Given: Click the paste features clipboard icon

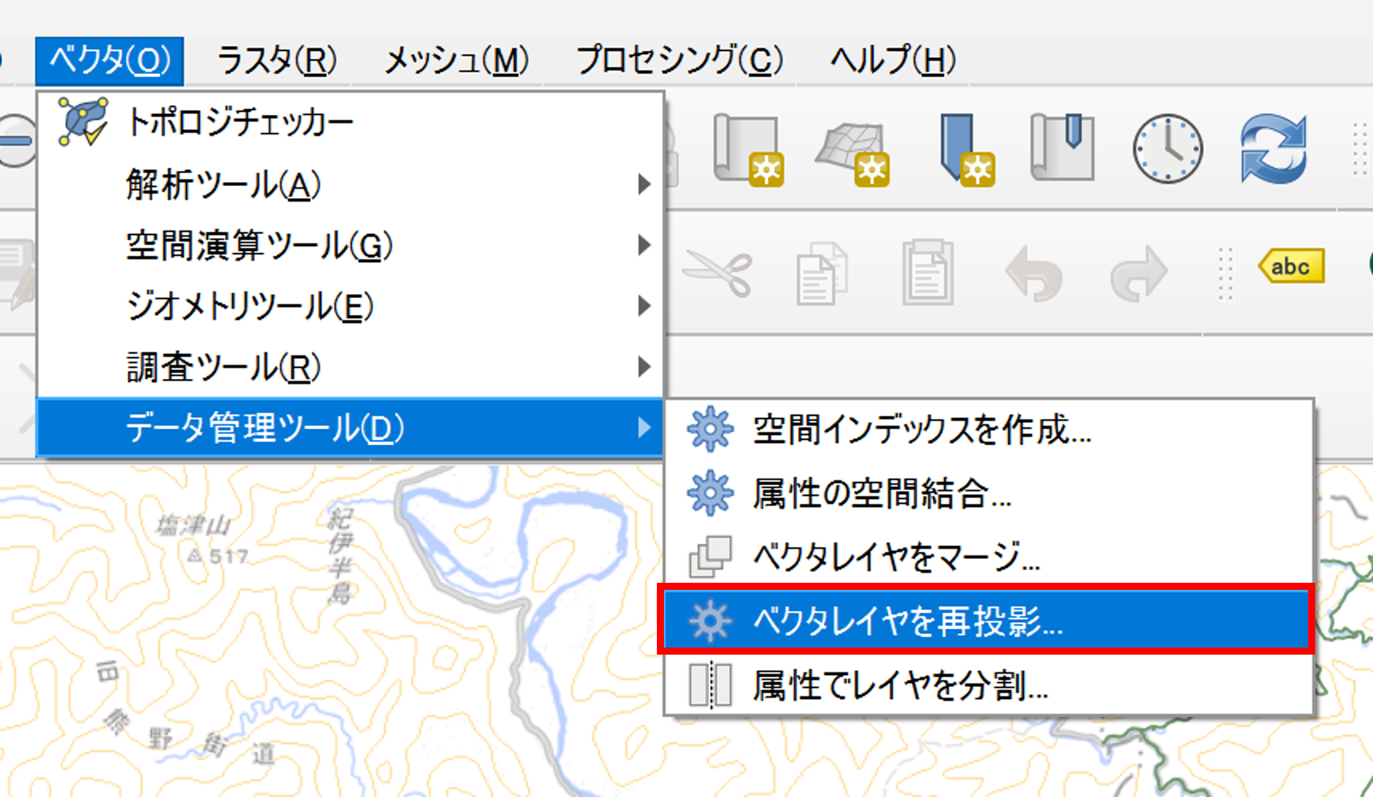Looking at the screenshot, I should (x=928, y=273).
